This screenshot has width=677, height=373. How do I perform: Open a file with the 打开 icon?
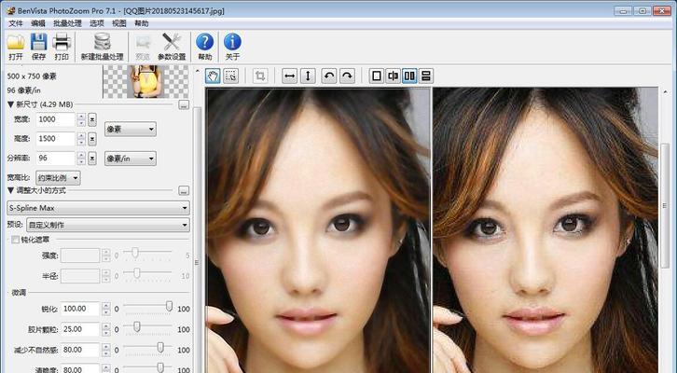click(16, 47)
